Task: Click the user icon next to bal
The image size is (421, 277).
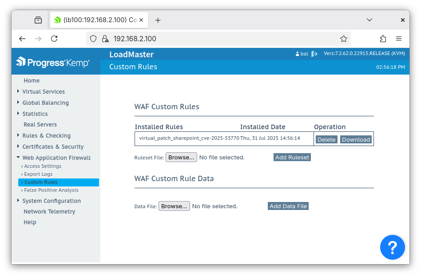Action: [298, 53]
